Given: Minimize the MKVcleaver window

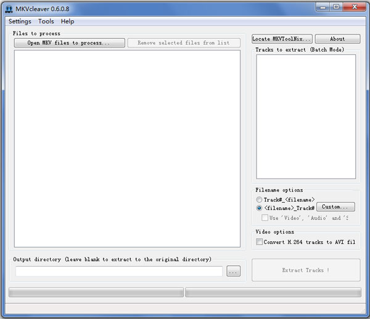Looking at the screenshot, I should pyautogui.click(x=323, y=7).
